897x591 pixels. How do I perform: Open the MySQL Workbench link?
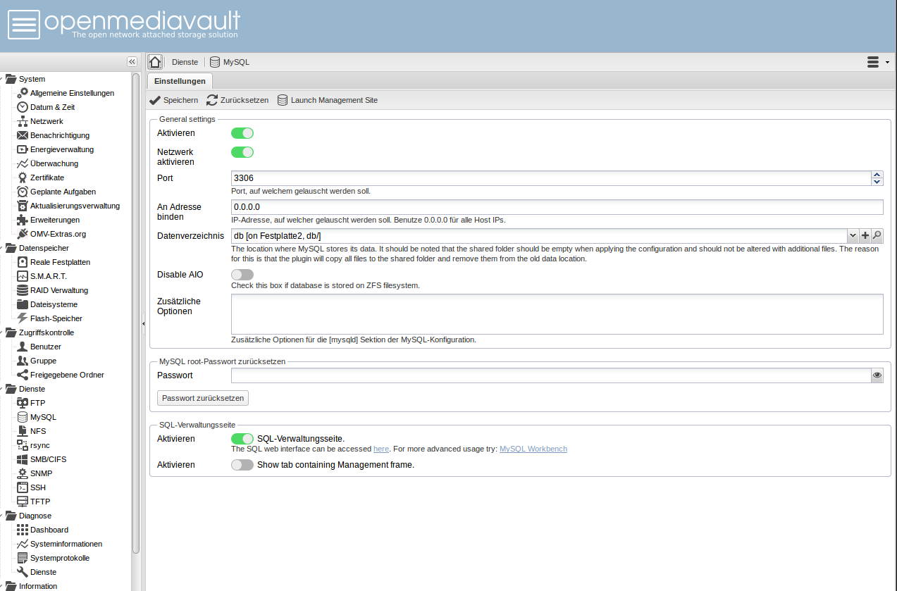pyautogui.click(x=533, y=449)
